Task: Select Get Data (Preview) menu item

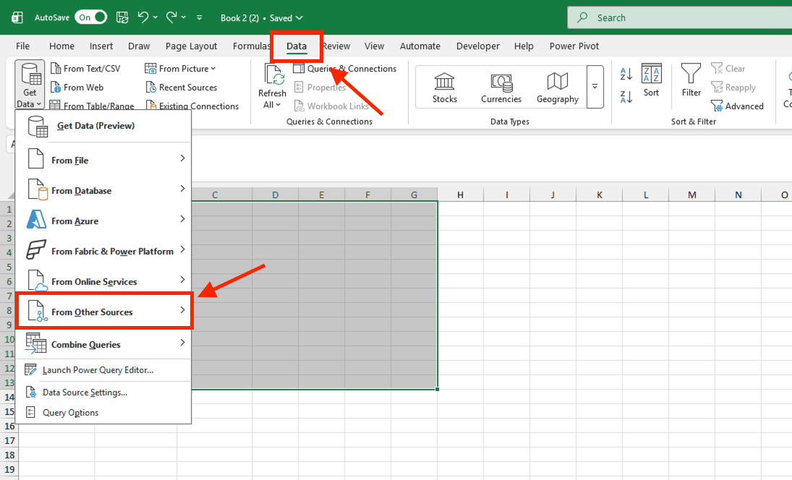Action: (x=103, y=126)
